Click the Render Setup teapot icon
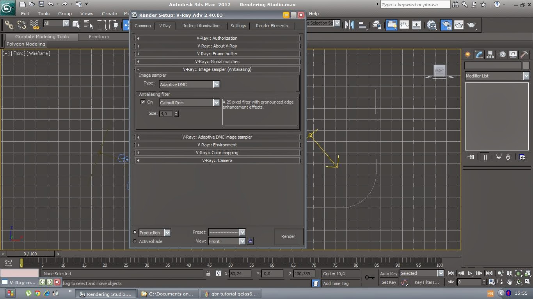This screenshot has height=299, width=533. click(x=446, y=25)
